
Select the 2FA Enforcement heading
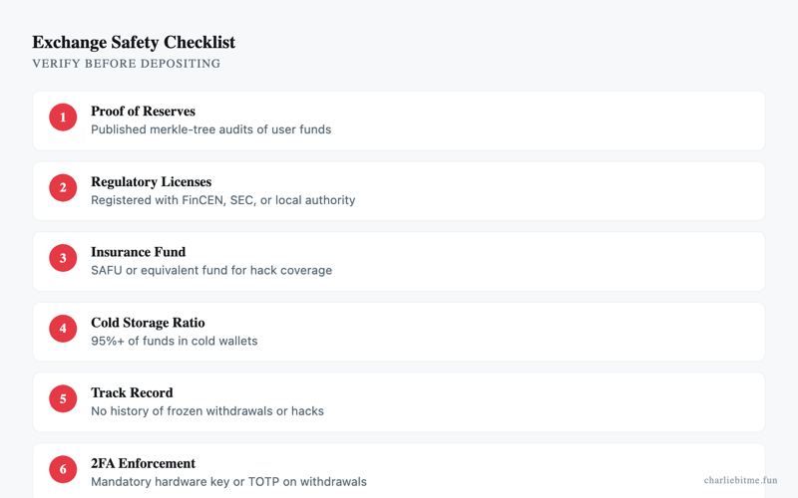pyautogui.click(x=143, y=463)
